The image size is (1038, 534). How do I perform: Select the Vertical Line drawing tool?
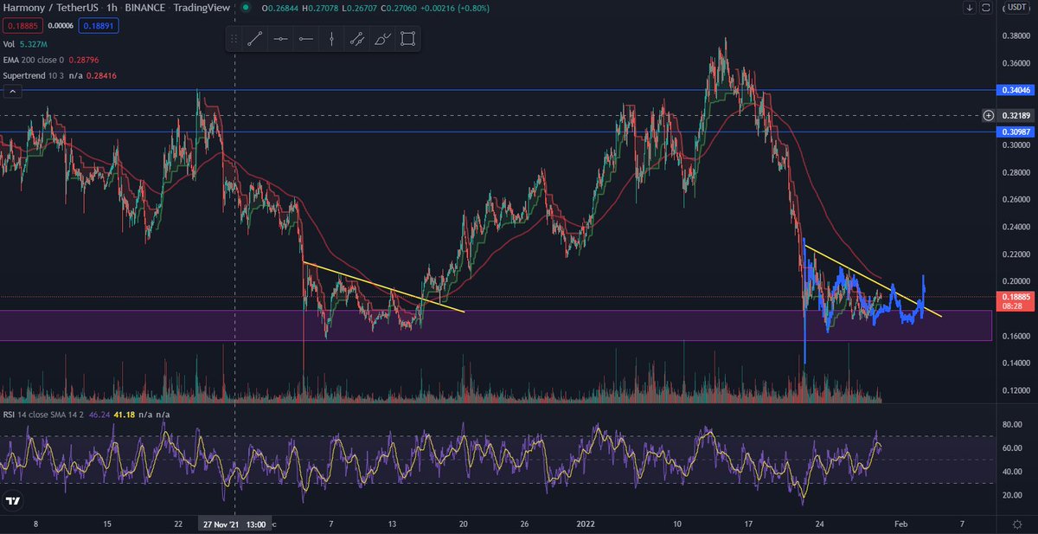coord(331,38)
